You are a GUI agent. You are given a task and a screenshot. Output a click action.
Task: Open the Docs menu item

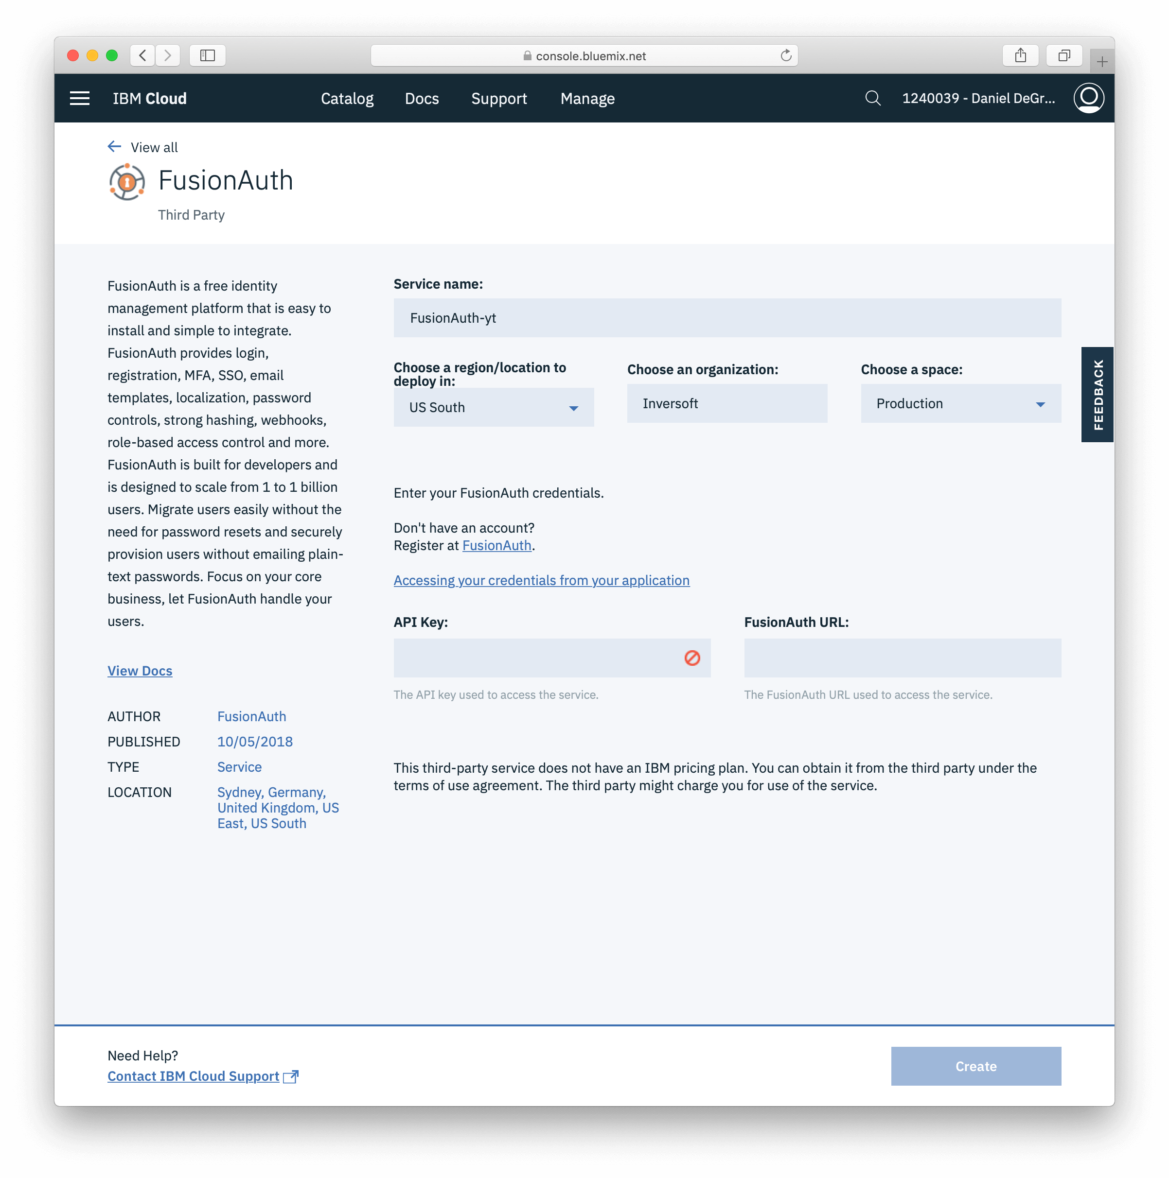[422, 98]
